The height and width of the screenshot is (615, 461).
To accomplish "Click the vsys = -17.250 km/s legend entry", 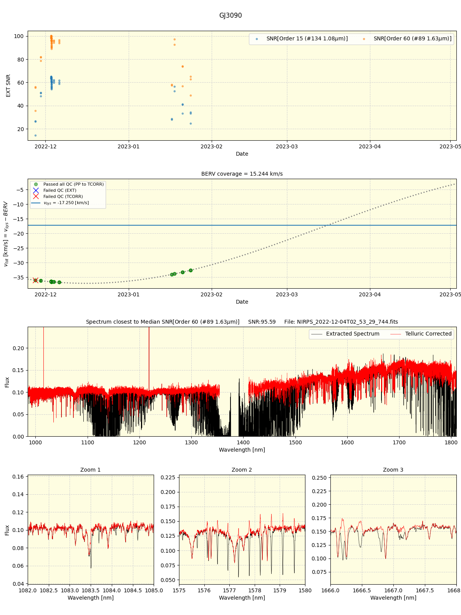I will coord(60,203).
